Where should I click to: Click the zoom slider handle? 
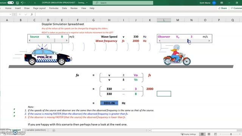231,134
